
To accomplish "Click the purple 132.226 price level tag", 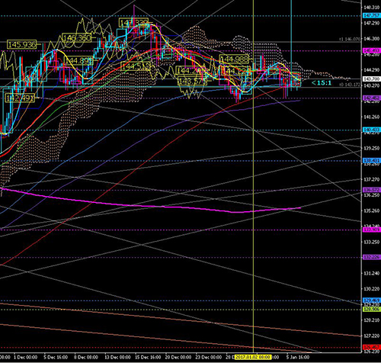I will (x=372, y=257).
